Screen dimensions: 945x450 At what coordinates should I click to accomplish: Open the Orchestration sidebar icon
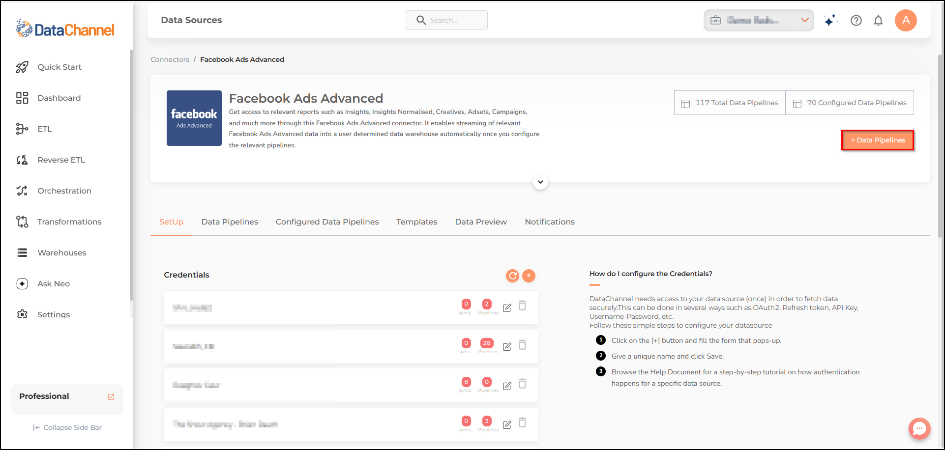click(x=22, y=191)
